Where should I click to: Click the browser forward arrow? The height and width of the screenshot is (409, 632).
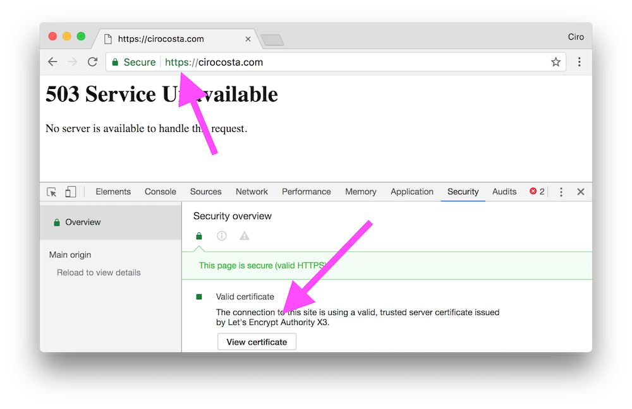tap(73, 62)
